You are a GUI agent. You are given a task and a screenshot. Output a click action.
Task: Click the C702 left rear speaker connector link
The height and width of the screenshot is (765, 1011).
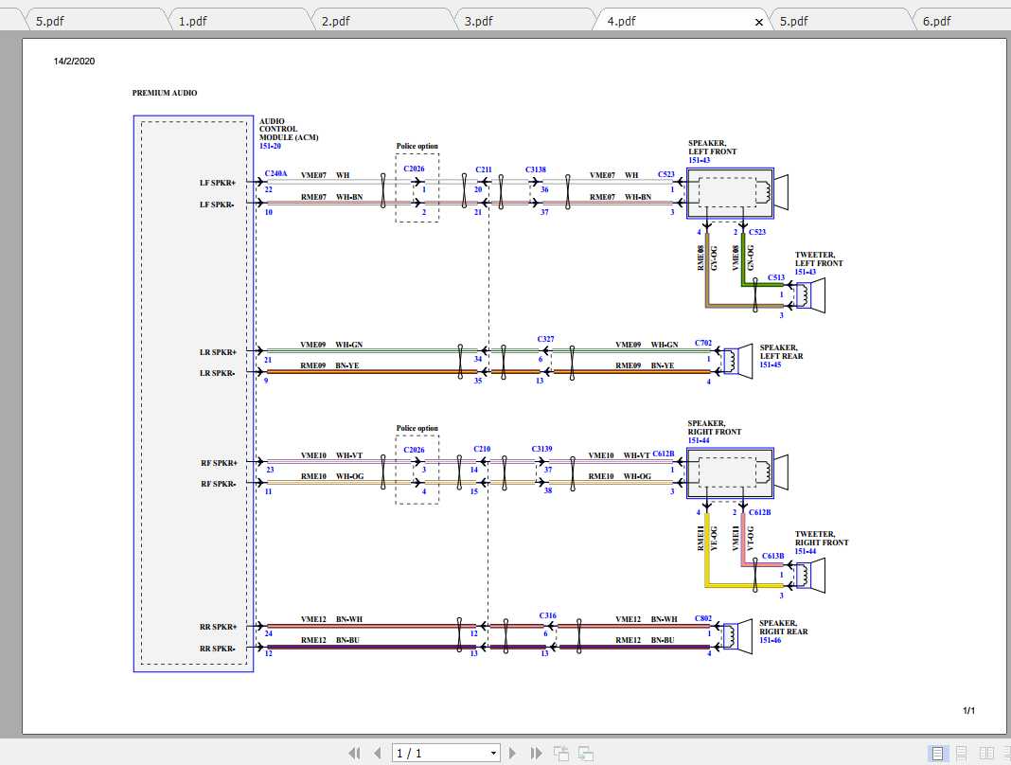(702, 343)
